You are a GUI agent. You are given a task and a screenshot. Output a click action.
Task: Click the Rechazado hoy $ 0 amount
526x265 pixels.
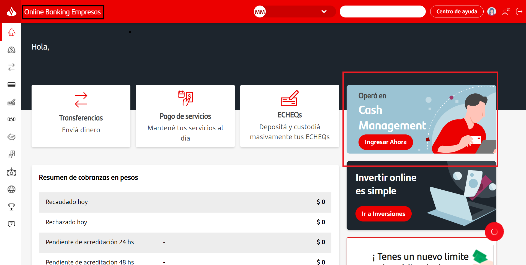coord(321,222)
